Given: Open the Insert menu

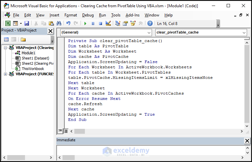Looking at the screenshot, I should coord(54,15).
